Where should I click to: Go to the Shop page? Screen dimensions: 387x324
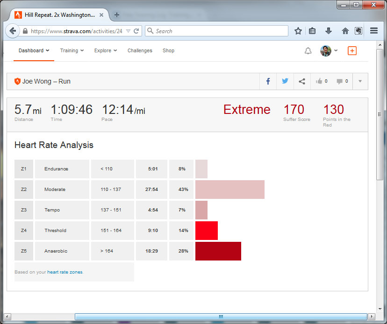click(x=168, y=50)
